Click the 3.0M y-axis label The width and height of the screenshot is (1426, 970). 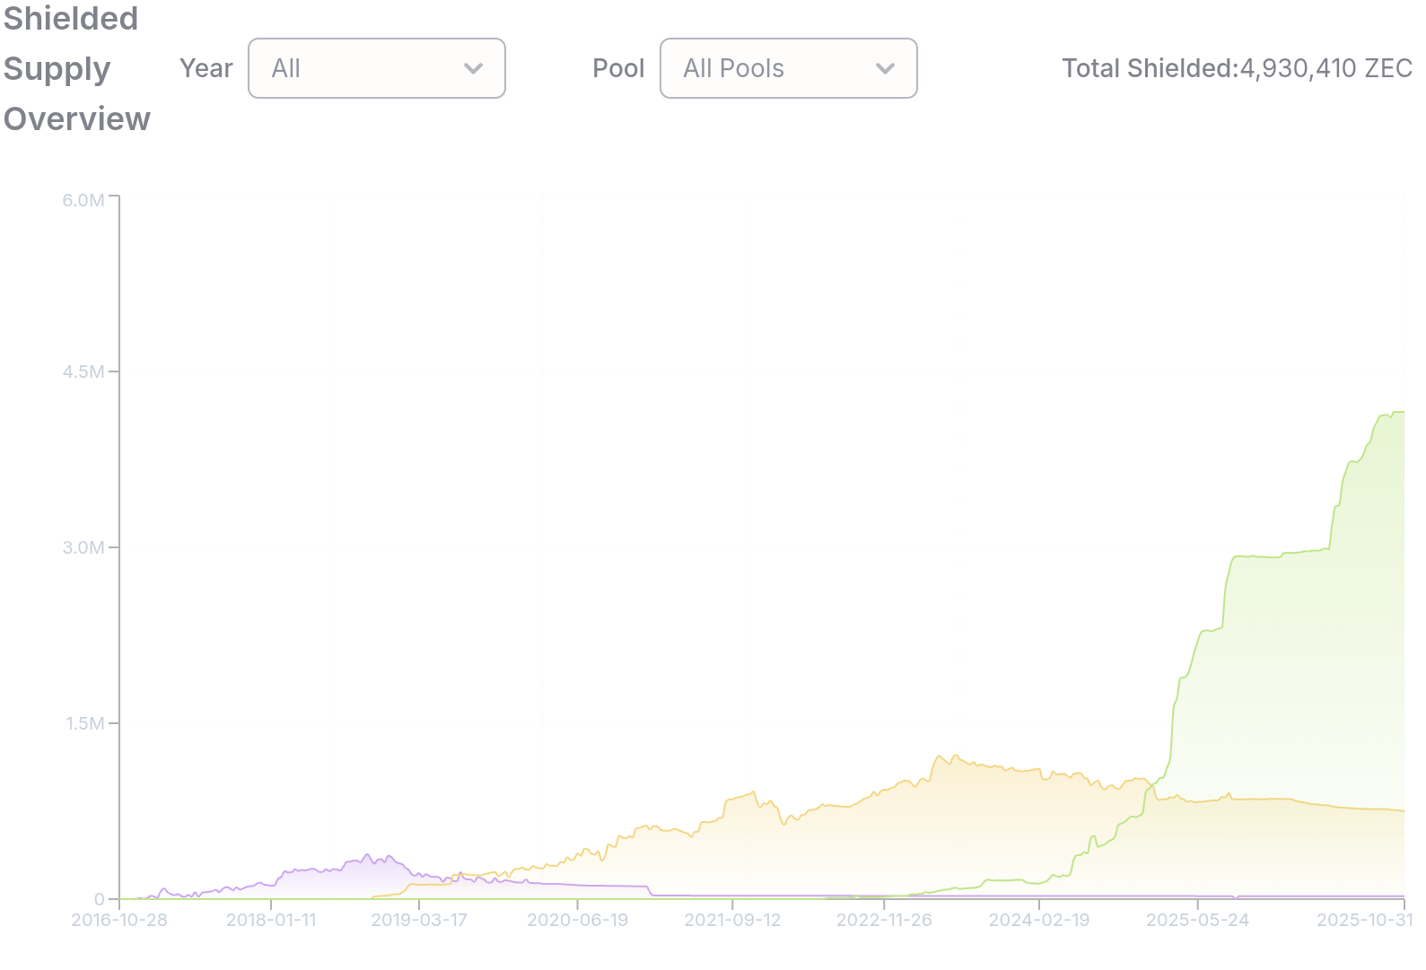point(83,547)
